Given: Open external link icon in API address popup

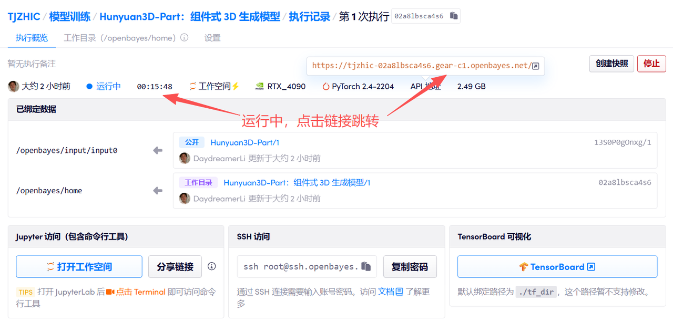Looking at the screenshot, I should tap(535, 66).
